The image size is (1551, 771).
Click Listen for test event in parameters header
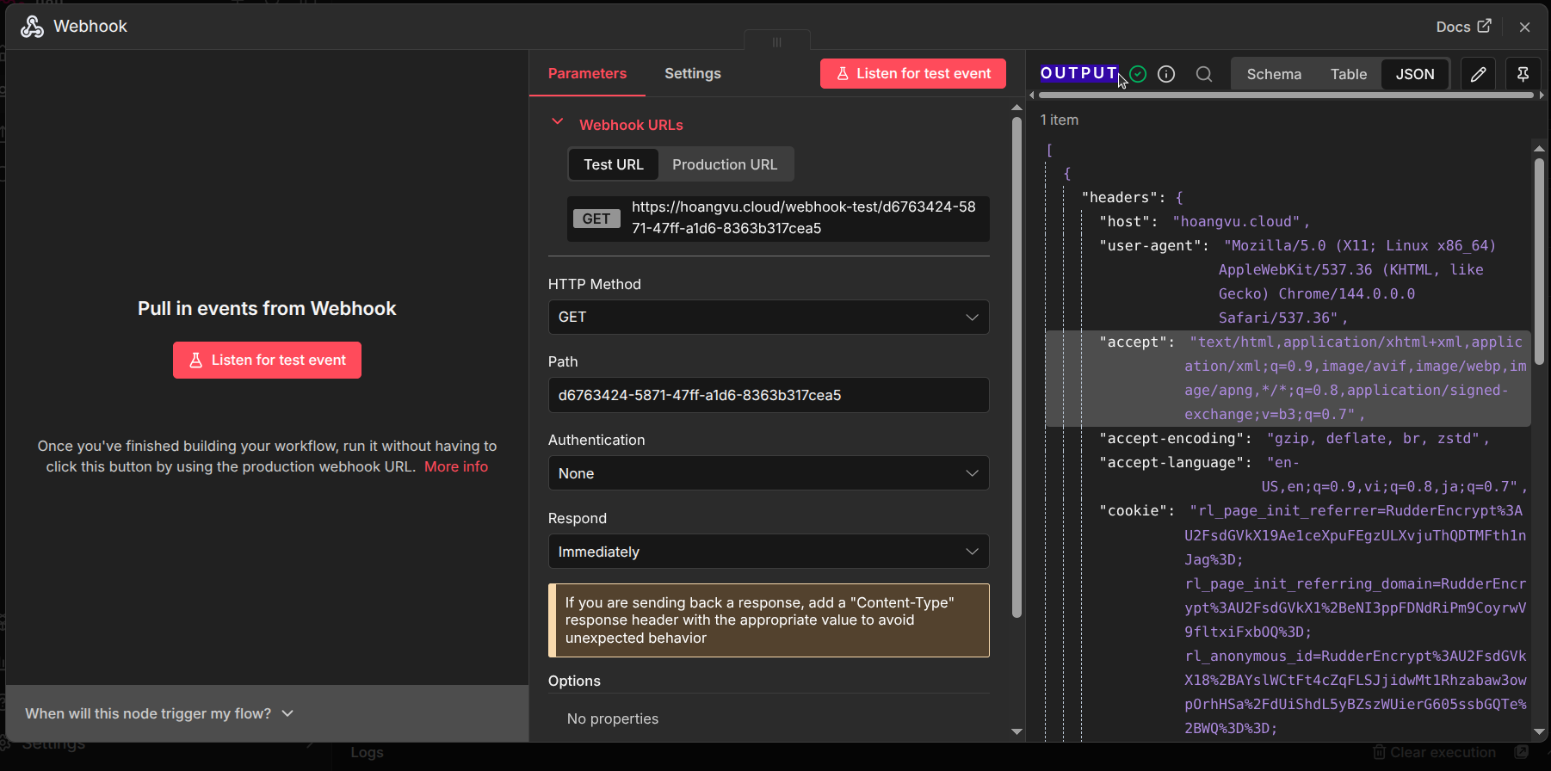click(912, 73)
